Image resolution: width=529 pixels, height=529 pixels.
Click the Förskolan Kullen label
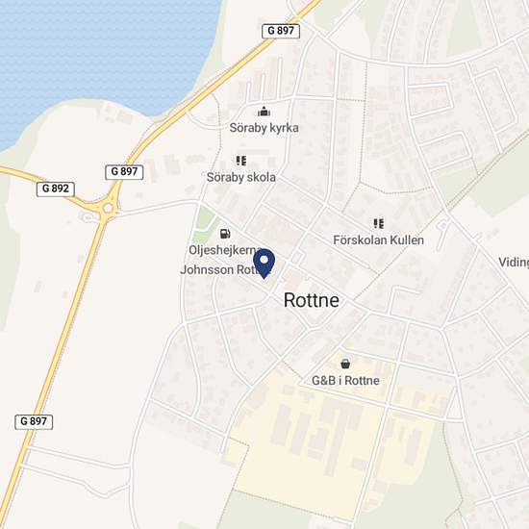click(x=379, y=240)
